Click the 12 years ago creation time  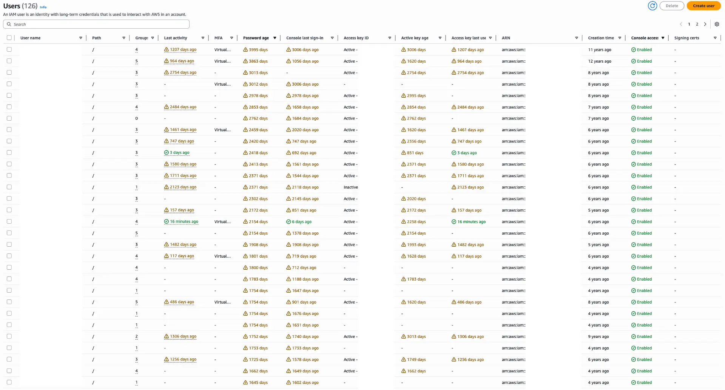(599, 61)
